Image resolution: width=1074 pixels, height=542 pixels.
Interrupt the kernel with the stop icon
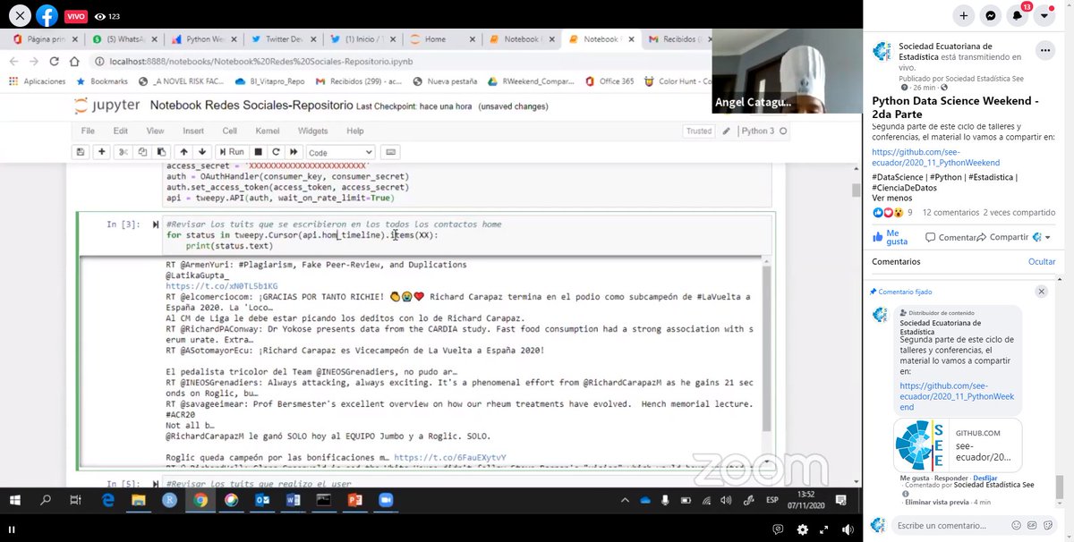click(x=258, y=152)
